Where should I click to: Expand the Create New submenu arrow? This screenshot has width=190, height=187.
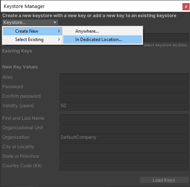59,31
